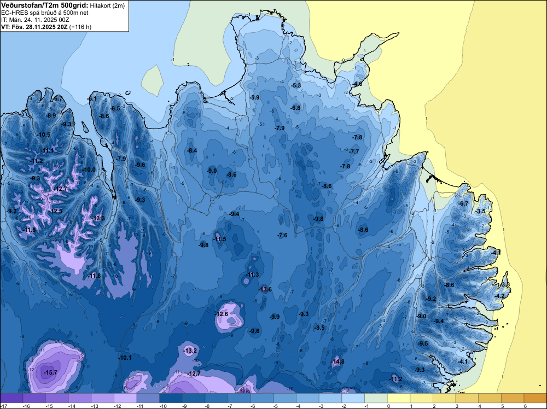Pick the -13.2 temperature label

coord(190,350)
